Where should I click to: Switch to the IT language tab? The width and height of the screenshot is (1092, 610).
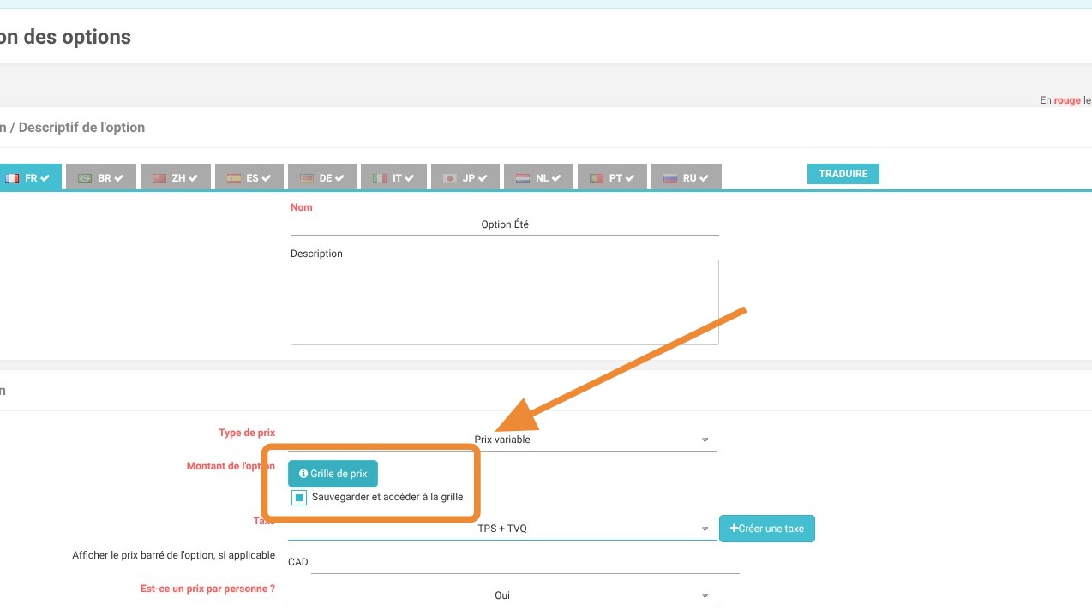coord(395,177)
